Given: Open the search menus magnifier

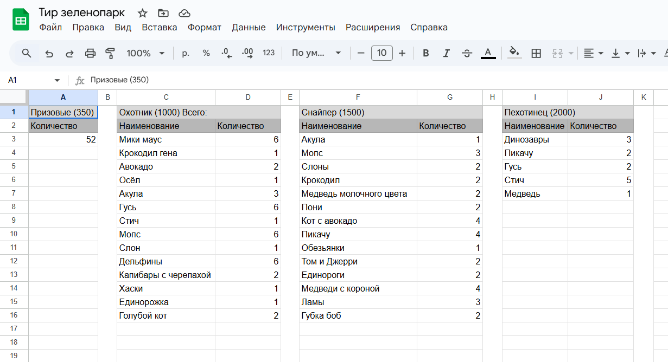Looking at the screenshot, I should click(27, 53).
